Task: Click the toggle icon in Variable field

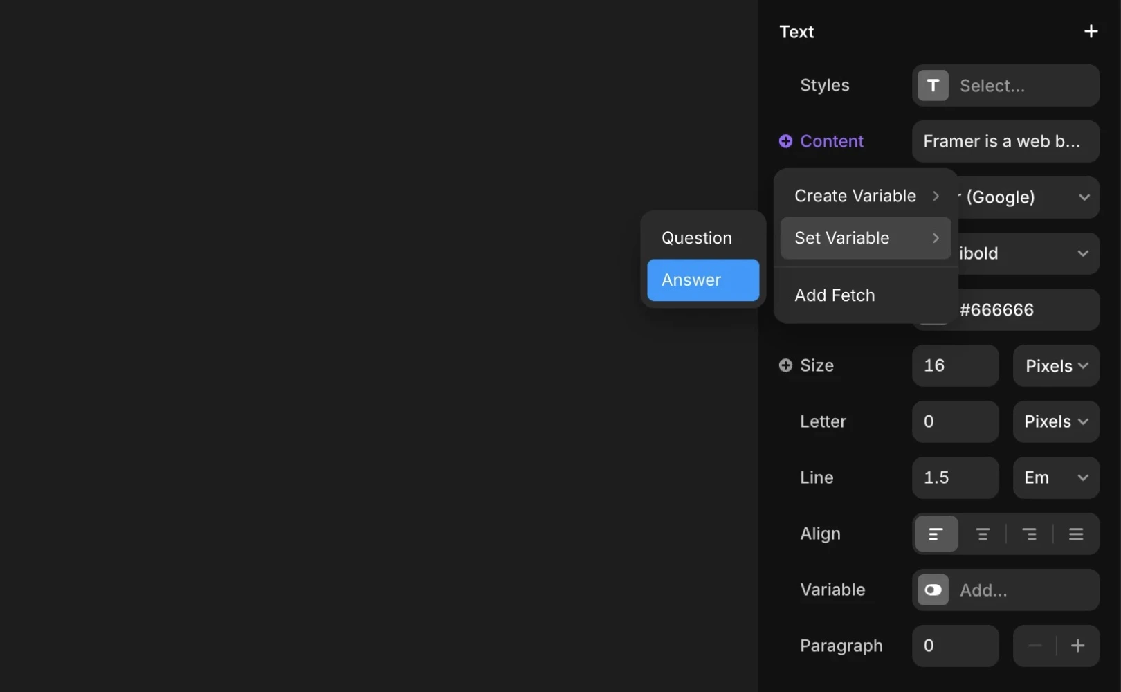Action: tap(933, 590)
